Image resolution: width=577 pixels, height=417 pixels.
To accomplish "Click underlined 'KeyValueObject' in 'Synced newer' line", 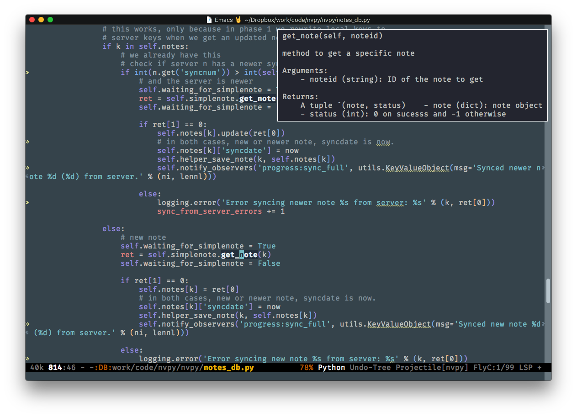I will click(418, 168).
